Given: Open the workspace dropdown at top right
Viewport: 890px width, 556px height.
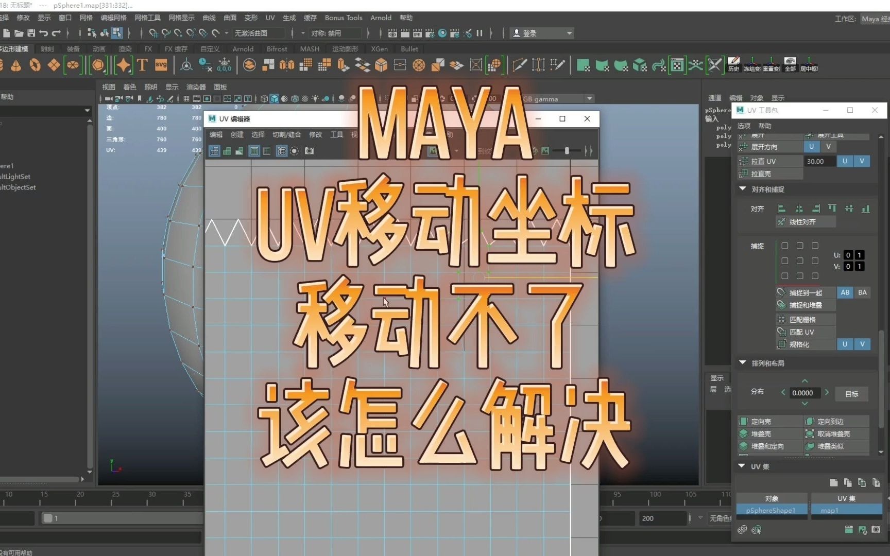Looking at the screenshot, I should [x=876, y=19].
